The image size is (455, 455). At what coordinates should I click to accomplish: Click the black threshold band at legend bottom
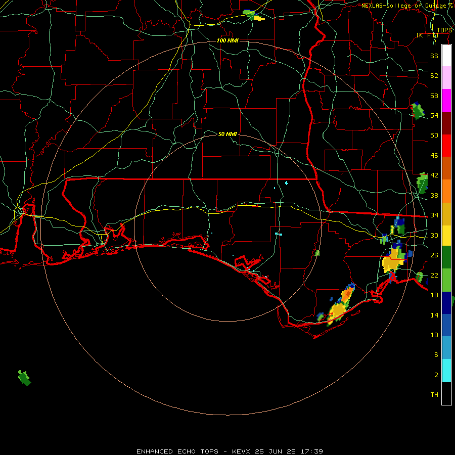(x=446, y=393)
